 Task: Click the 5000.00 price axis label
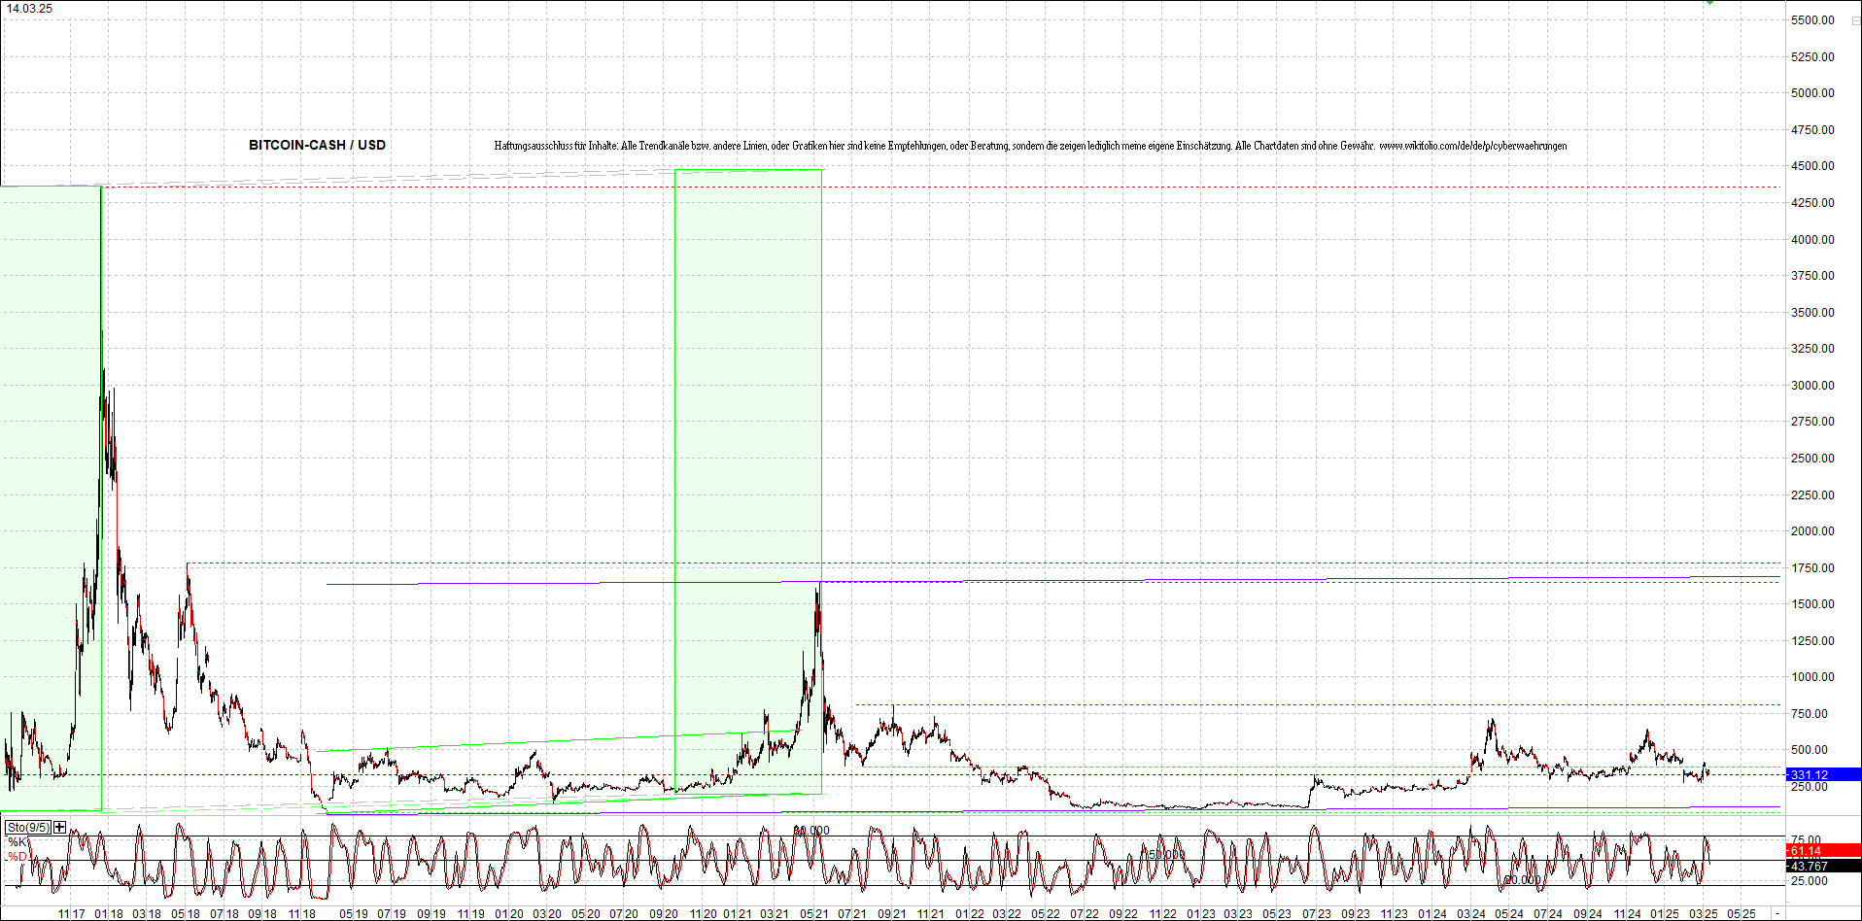(1812, 93)
